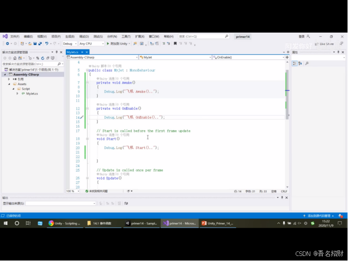Viewport: 348px width, 261px height.
Task: Open the 帮助(H) menu
Action: [x=168, y=37]
